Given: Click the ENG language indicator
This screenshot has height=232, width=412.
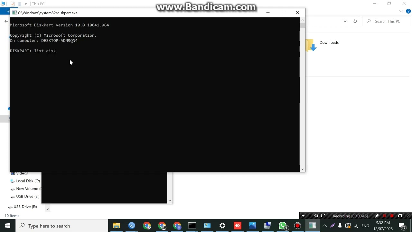Looking at the screenshot, I should (365, 226).
